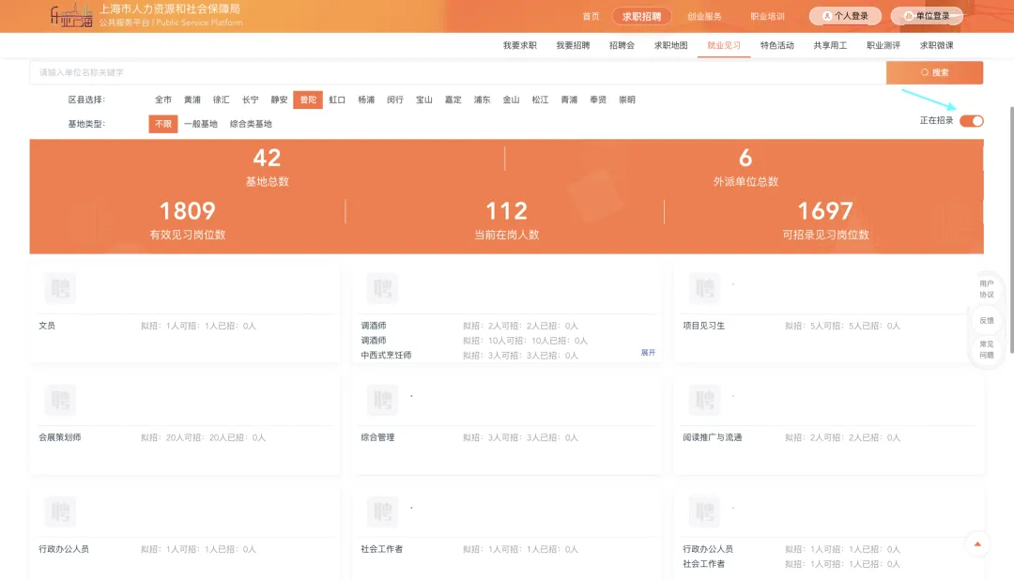The width and height of the screenshot is (1014, 580).
Task: Click the 搜索 search button
Action: [934, 72]
